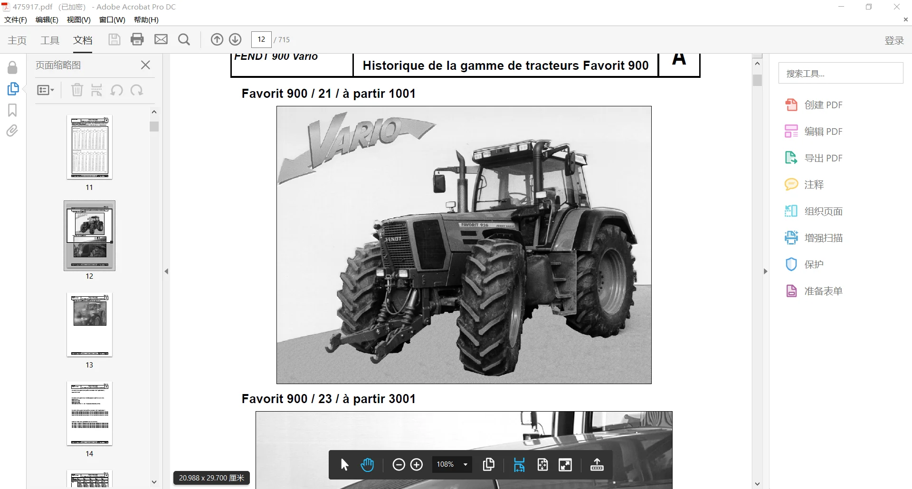Viewport: 912px width, 489px height.
Task: Go to previous page arrow
Action: pos(217,39)
